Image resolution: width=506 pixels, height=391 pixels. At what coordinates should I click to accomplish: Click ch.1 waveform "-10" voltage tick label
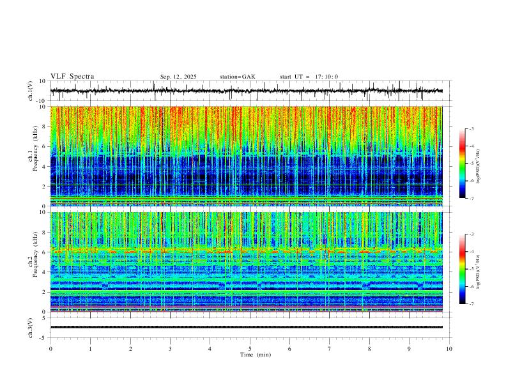click(42, 101)
